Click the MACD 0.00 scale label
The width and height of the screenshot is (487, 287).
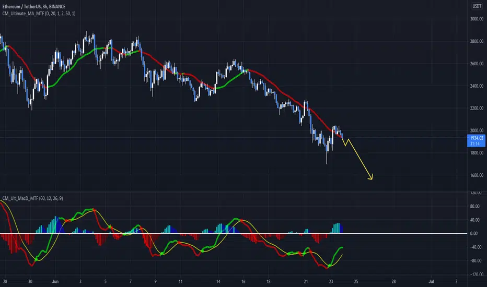[x=473, y=234]
